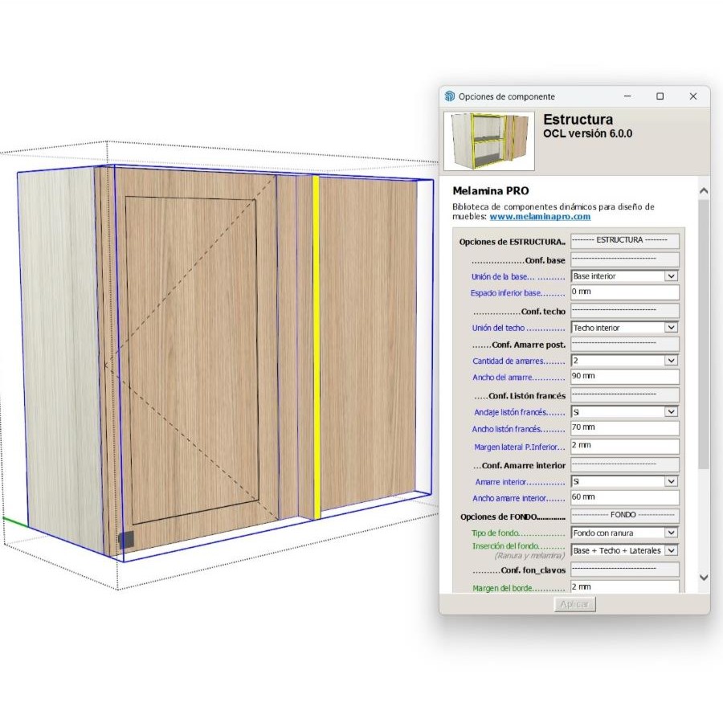This screenshot has height=723, width=723.
Task: Click the "Ancho amarre interior" 60 mm field
Action: point(624,497)
